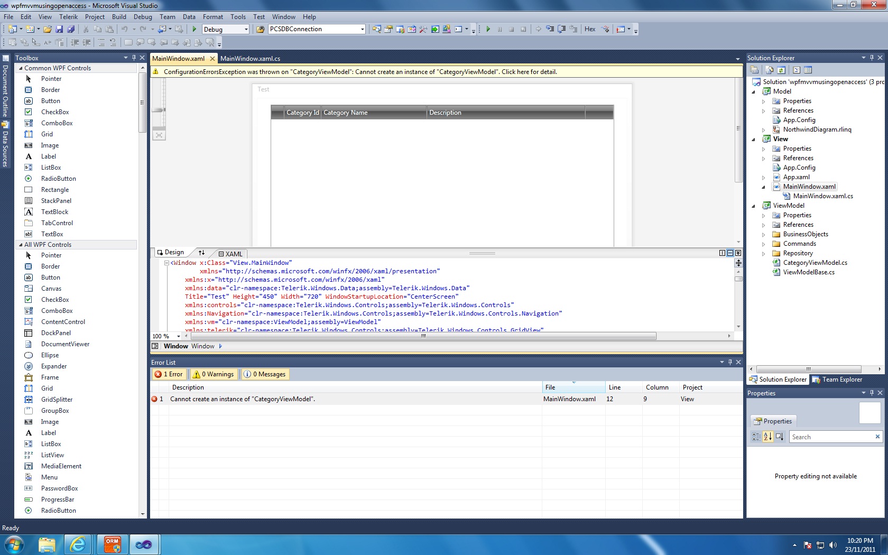
Task: Select the Cannot create an instance error row
Action: 446,399
